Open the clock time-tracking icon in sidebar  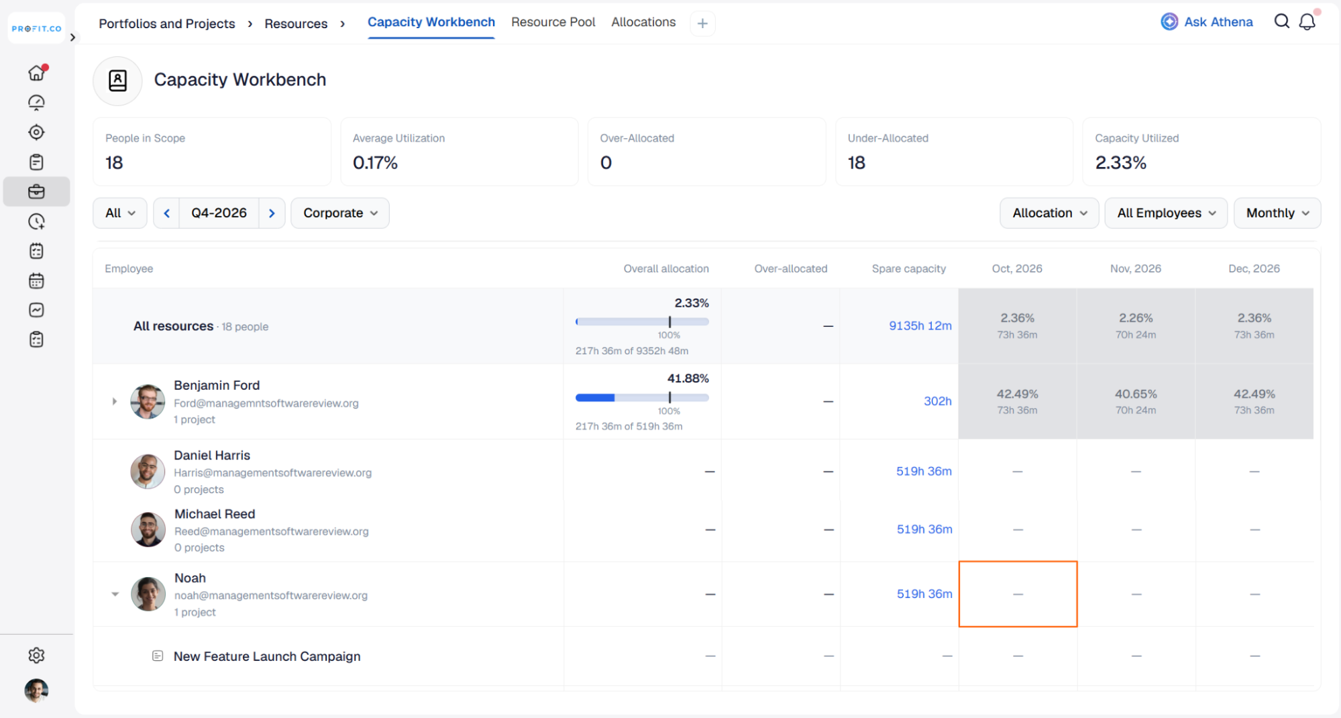click(x=37, y=221)
